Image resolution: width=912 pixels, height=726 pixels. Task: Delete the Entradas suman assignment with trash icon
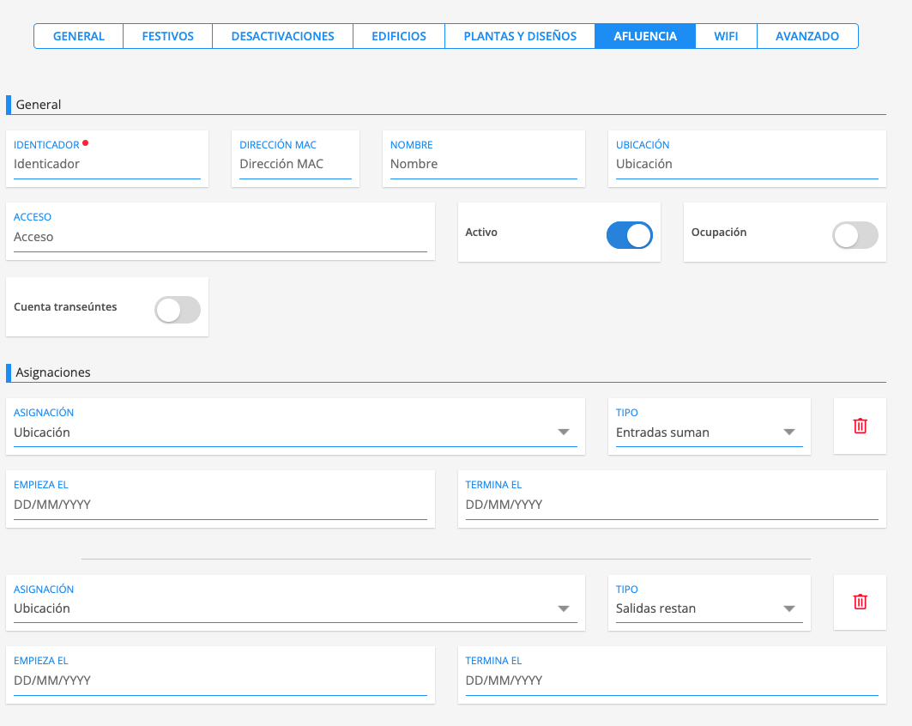(x=860, y=426)
